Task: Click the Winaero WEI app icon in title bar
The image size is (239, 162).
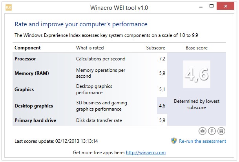Action: pos(9,7)
